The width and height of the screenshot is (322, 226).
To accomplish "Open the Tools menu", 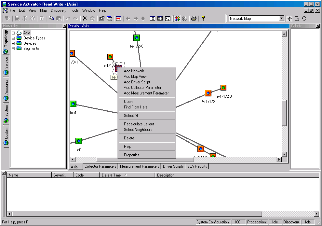I will coord(74,10).
